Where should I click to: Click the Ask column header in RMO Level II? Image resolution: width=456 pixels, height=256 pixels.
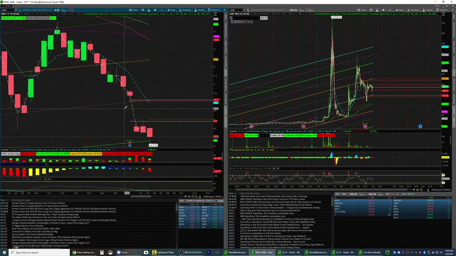point(215,204)
